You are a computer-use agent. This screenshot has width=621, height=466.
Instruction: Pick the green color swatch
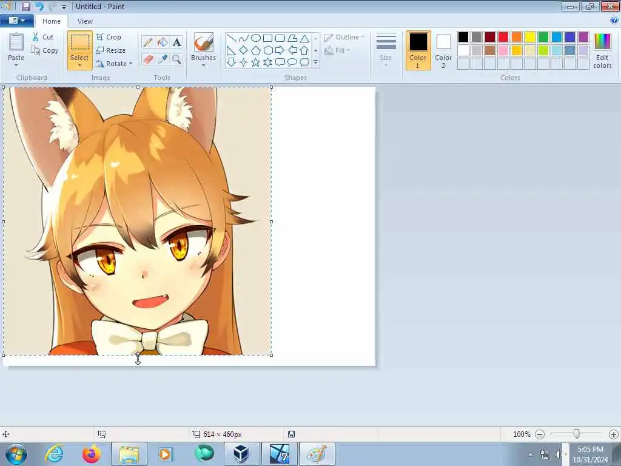click(x=543, y=37)
